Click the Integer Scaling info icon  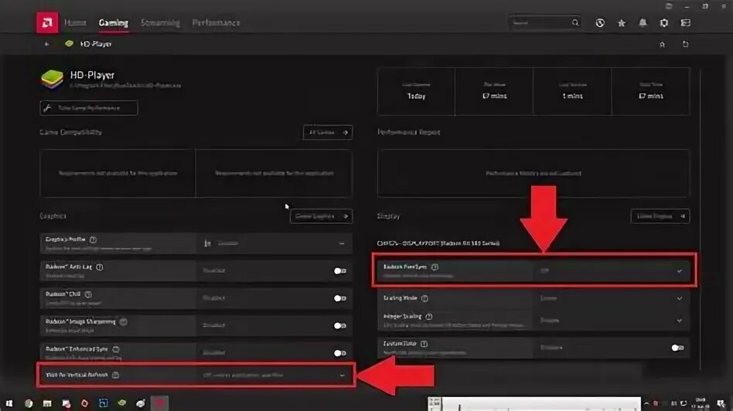click(x=428, y=317)
